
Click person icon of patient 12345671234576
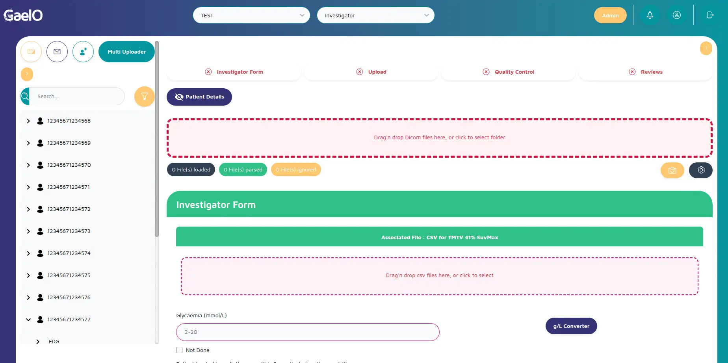tap(40, 297)
